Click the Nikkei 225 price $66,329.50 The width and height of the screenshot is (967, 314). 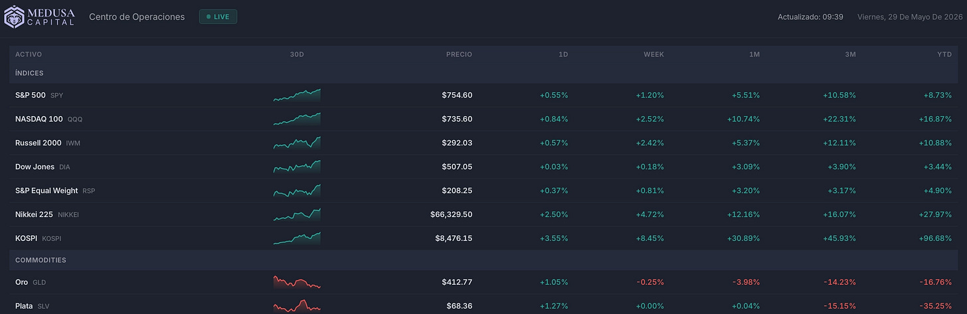tap(452, 214)
